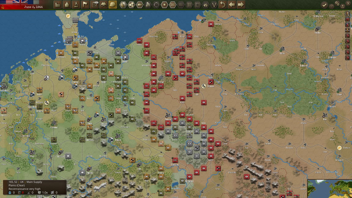Screen dimensions: 352x198
Task: Open the minimap in the bottom corner
Action: click(330, 189)
